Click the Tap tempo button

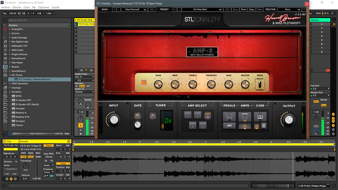(x=5, y=13)
